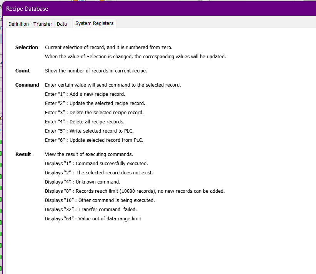
Task: Select the Data tab
Action: 62,24
